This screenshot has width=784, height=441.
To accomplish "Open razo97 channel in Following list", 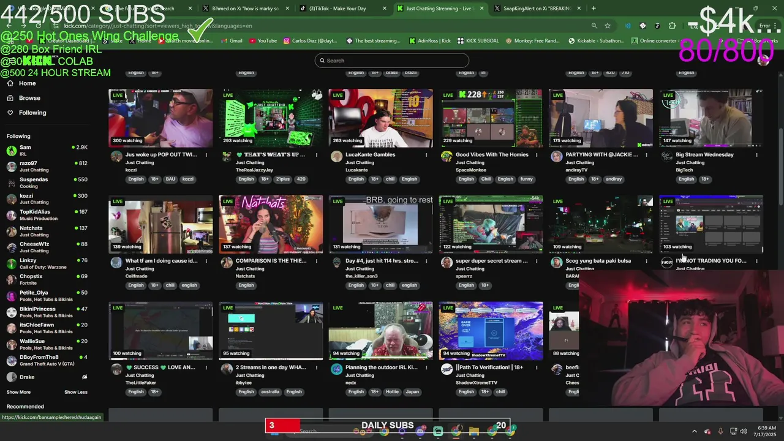I will coord(47,166).
